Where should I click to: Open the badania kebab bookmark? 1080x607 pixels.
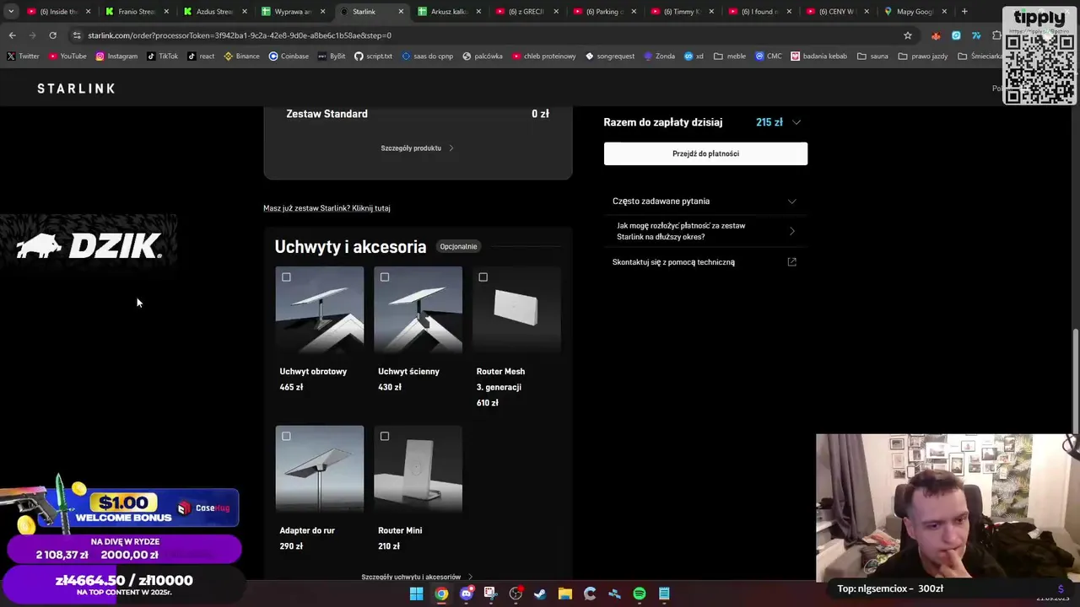tap(818, 56)
